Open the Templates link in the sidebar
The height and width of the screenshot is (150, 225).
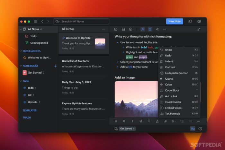click(x=30, y=110)
